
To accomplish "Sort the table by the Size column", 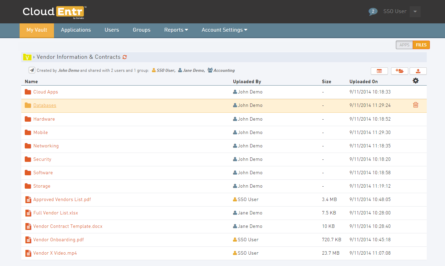I will 326,81.
